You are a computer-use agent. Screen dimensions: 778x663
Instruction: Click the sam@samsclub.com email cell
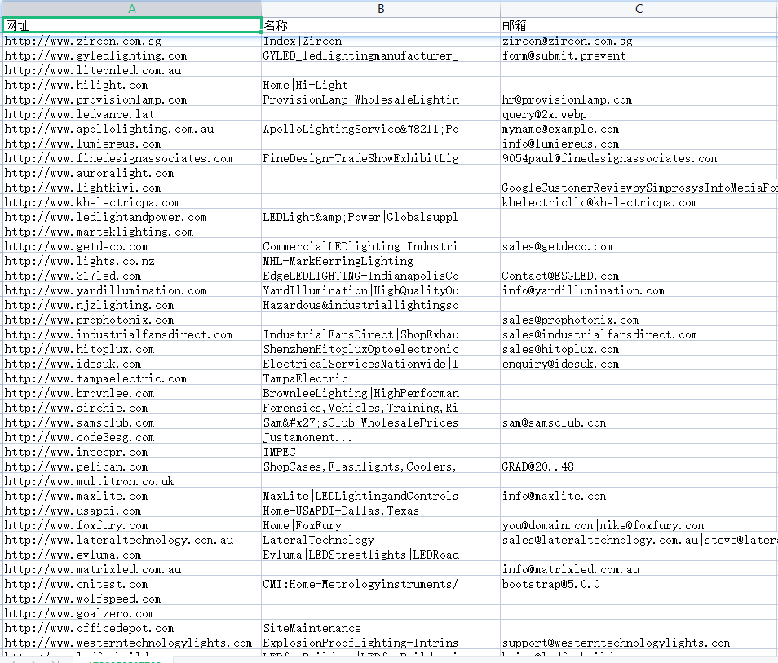(x=639, y=422)
